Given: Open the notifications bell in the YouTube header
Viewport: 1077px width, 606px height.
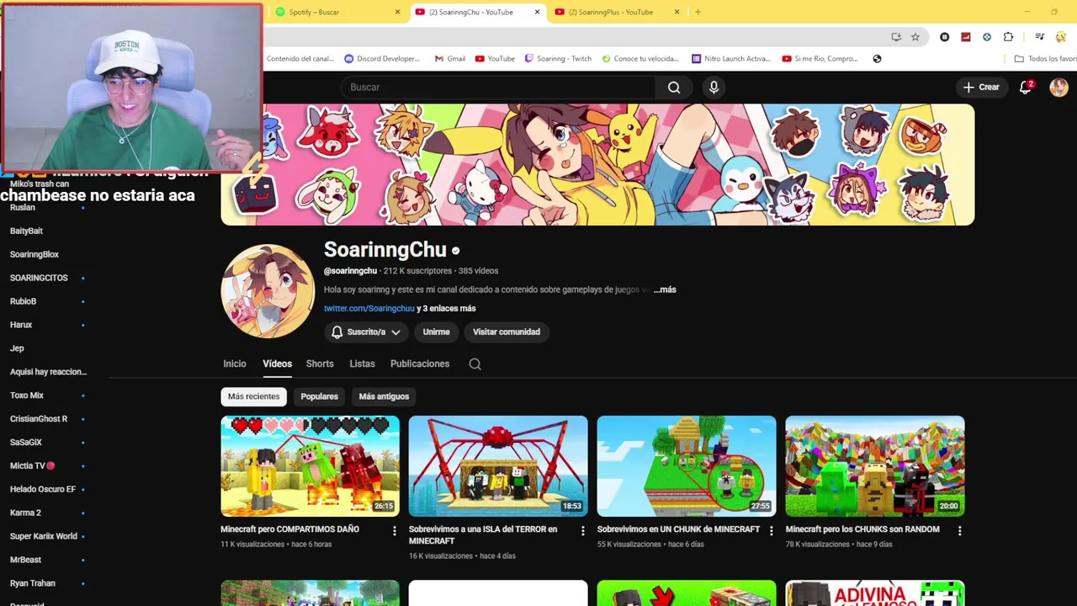Looking at the screenshot, I should 1025,87.
